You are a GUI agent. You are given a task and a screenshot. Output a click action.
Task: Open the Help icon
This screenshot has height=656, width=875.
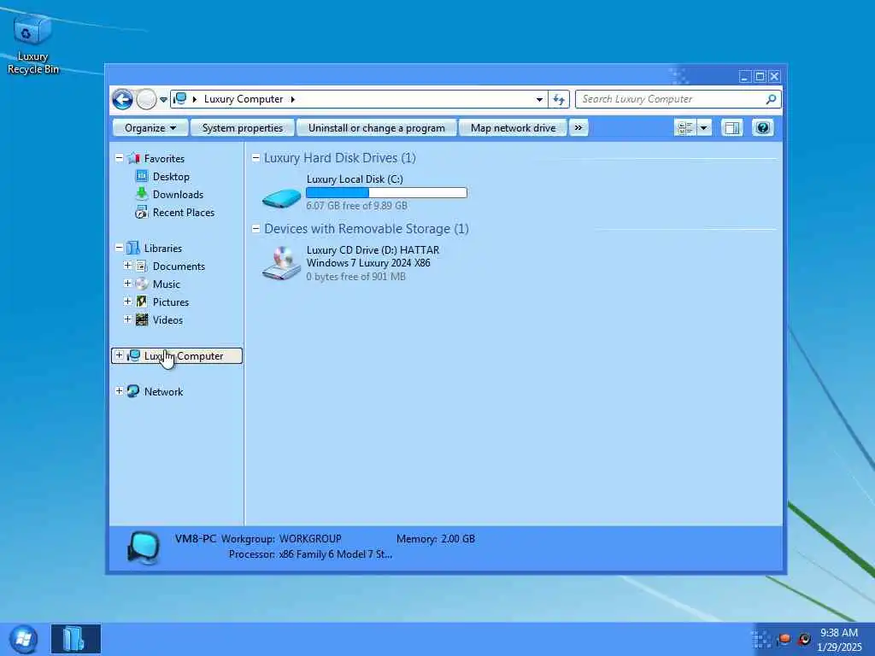[x=762, y=128]
